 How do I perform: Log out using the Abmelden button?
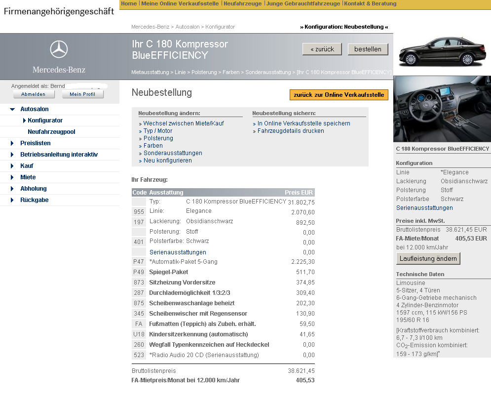pyautogui.click(x=34, y=94)
